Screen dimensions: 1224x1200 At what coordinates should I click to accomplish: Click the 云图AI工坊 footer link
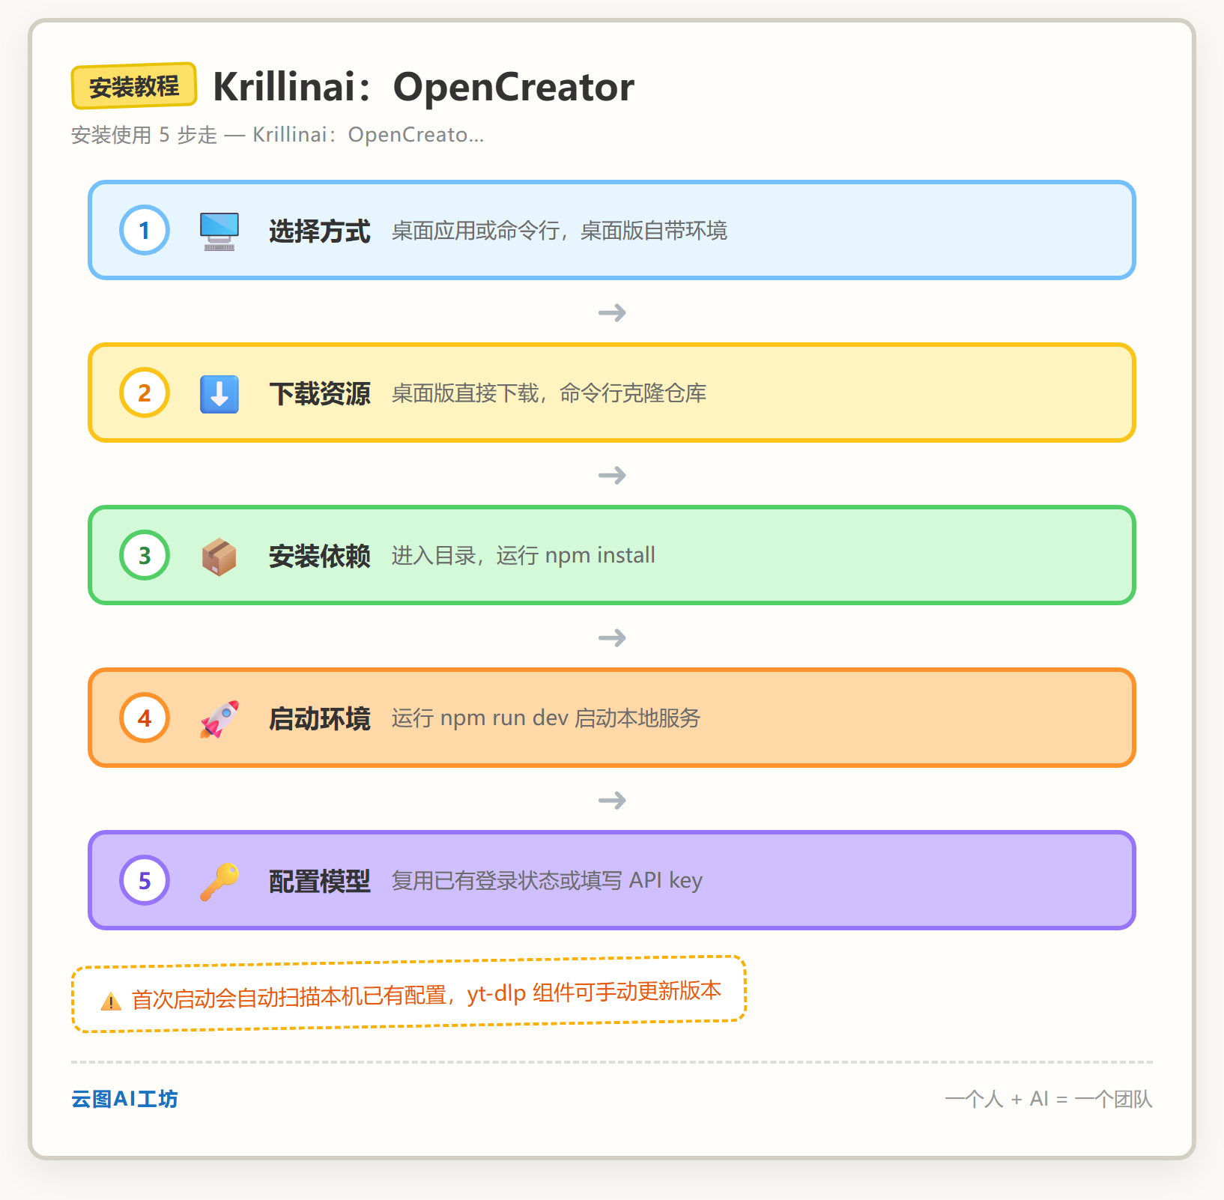(124, 1099)
